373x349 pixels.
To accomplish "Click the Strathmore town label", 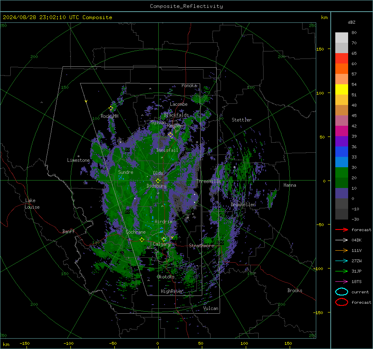I will pyautogui.click(x=201, y=246).
